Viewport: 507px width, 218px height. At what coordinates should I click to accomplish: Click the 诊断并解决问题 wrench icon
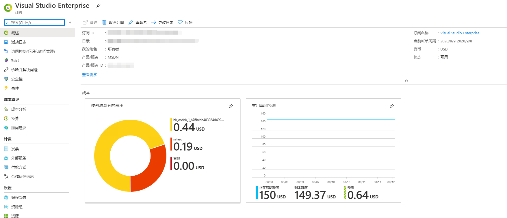pos(6,70)
